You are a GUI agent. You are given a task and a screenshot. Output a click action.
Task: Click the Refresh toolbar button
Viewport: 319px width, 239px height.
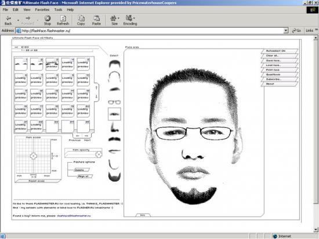(63, 20)
